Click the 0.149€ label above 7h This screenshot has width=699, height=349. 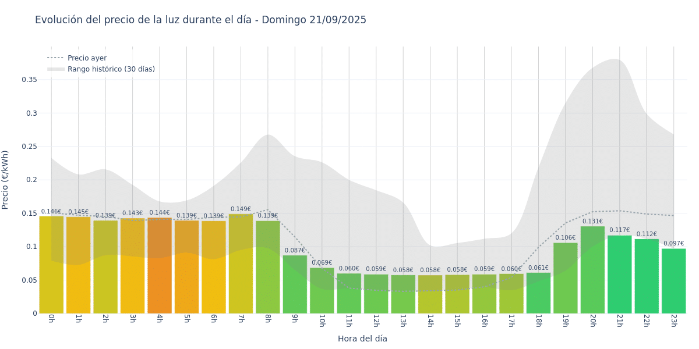pyautogui.click(x=241, y=209)
